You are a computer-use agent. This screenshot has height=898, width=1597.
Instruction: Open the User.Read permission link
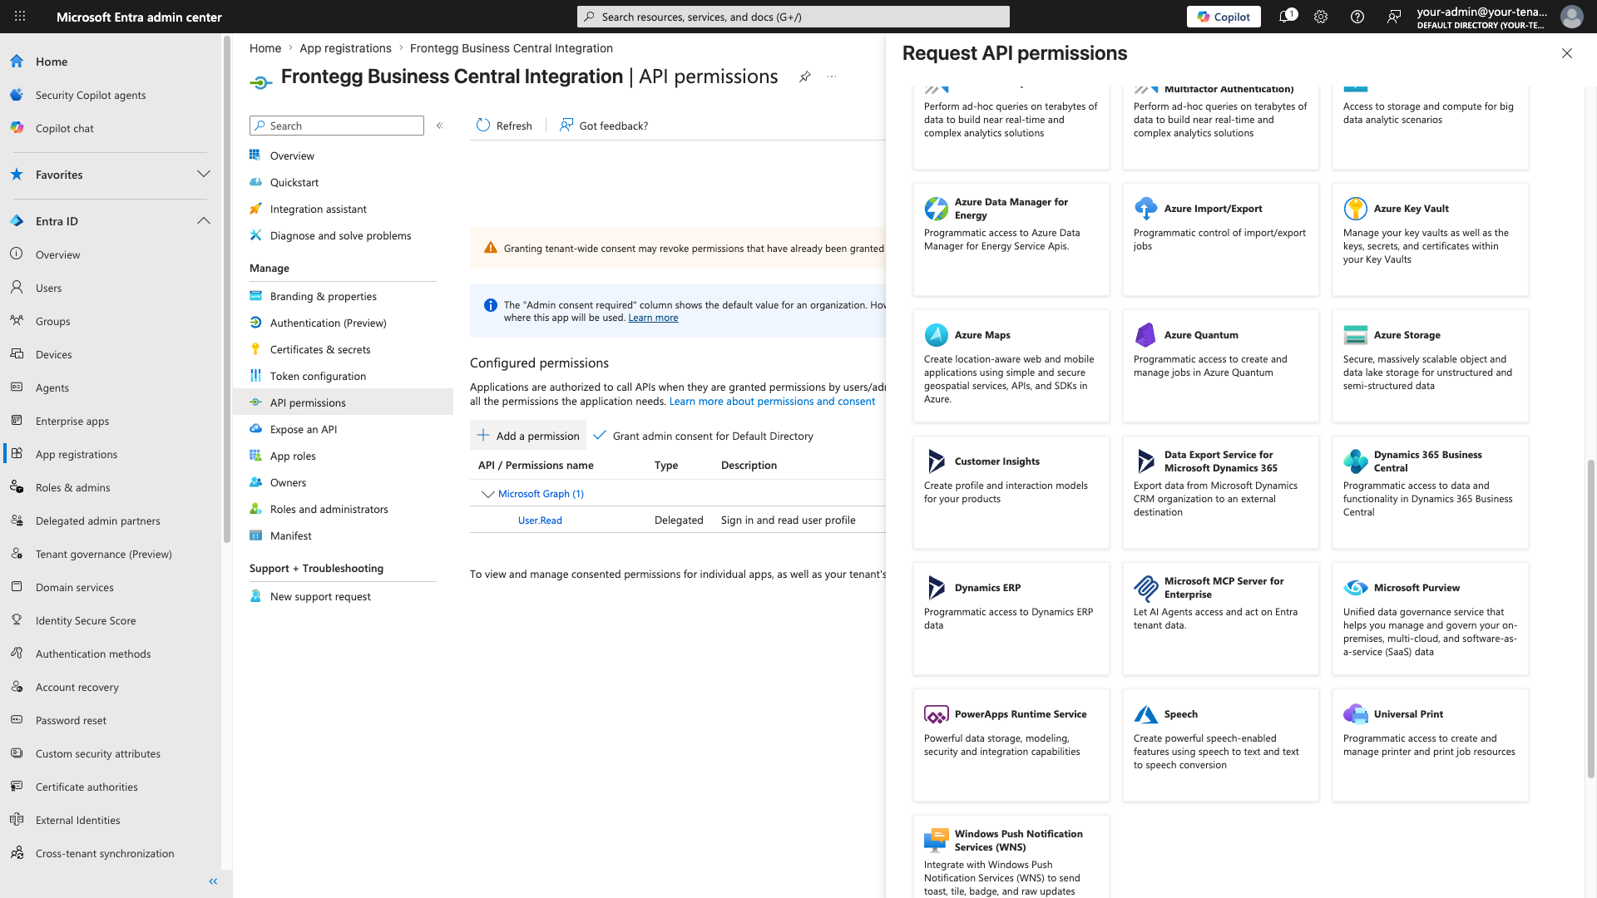tap(540, 521)
